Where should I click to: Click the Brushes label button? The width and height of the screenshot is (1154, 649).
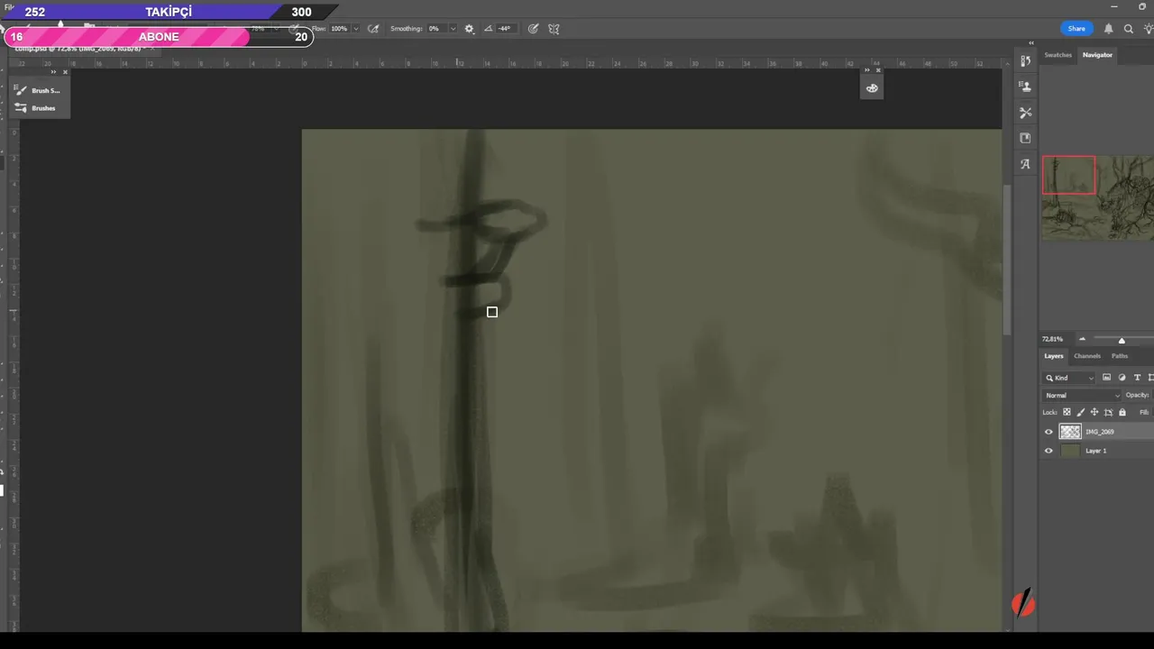pos(43,108)
